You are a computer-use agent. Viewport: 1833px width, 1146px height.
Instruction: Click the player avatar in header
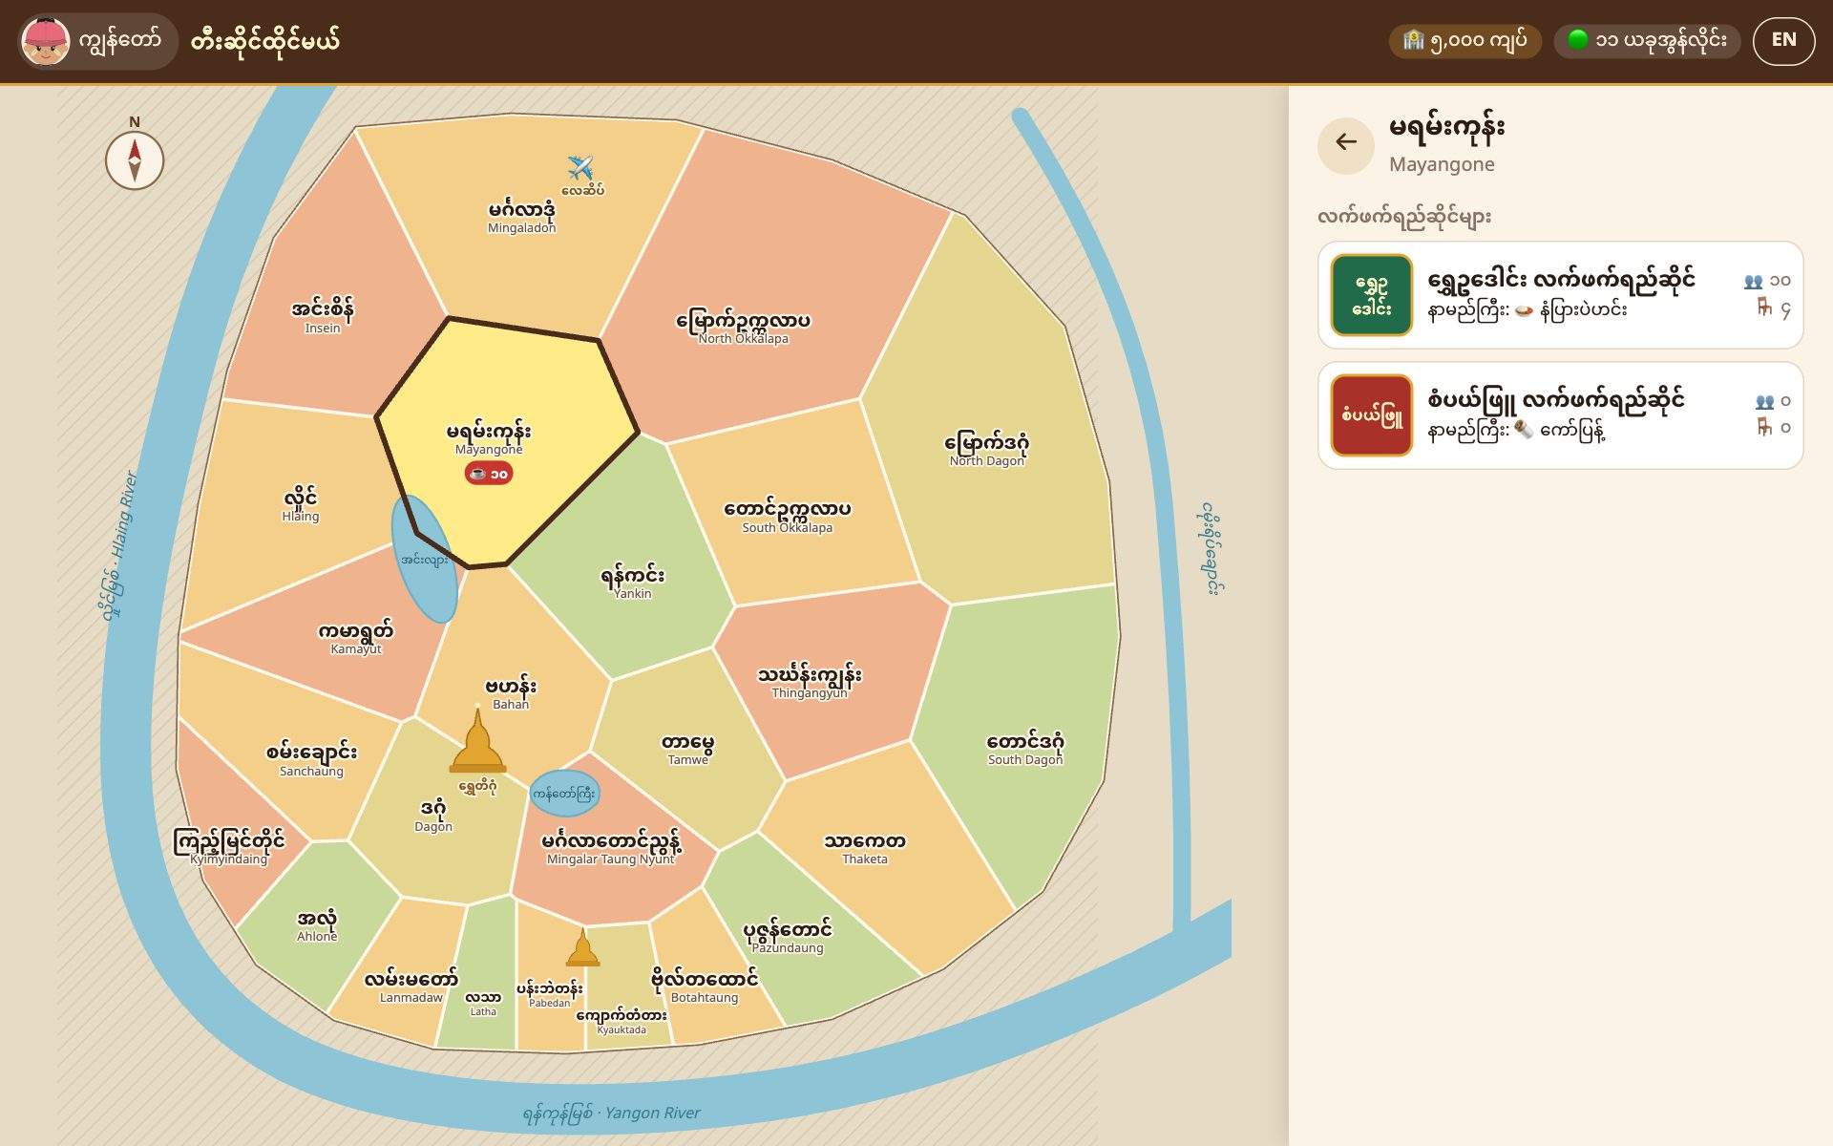[46, 41]
